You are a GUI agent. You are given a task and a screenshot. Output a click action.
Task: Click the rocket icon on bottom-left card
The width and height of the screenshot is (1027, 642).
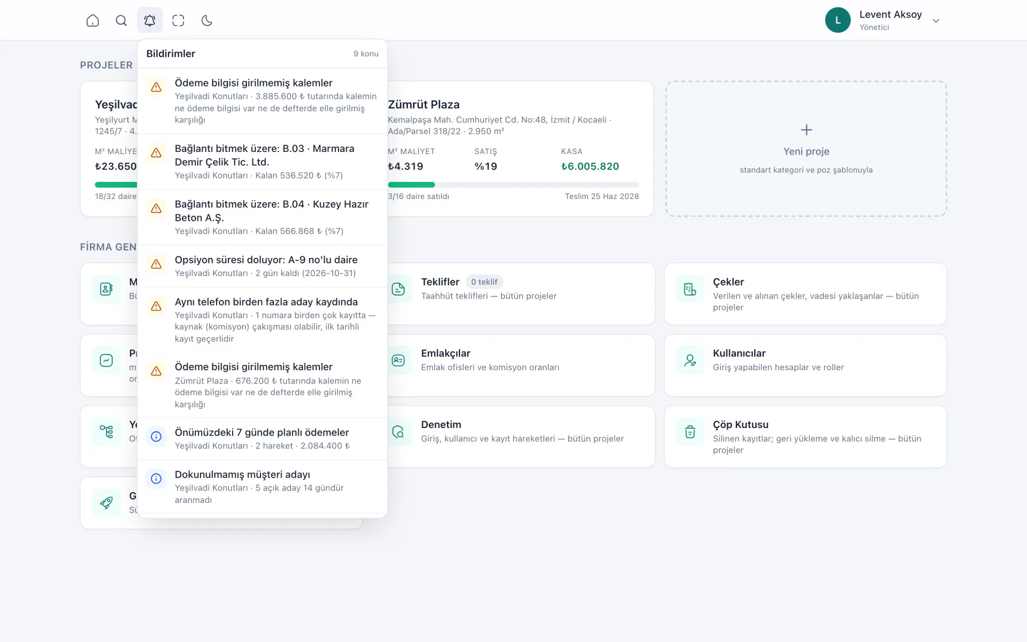[106, 503]
